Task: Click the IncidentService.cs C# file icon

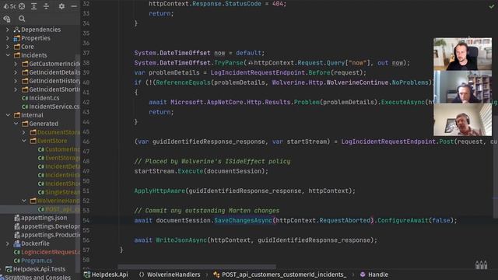Action: click(25, 107)
